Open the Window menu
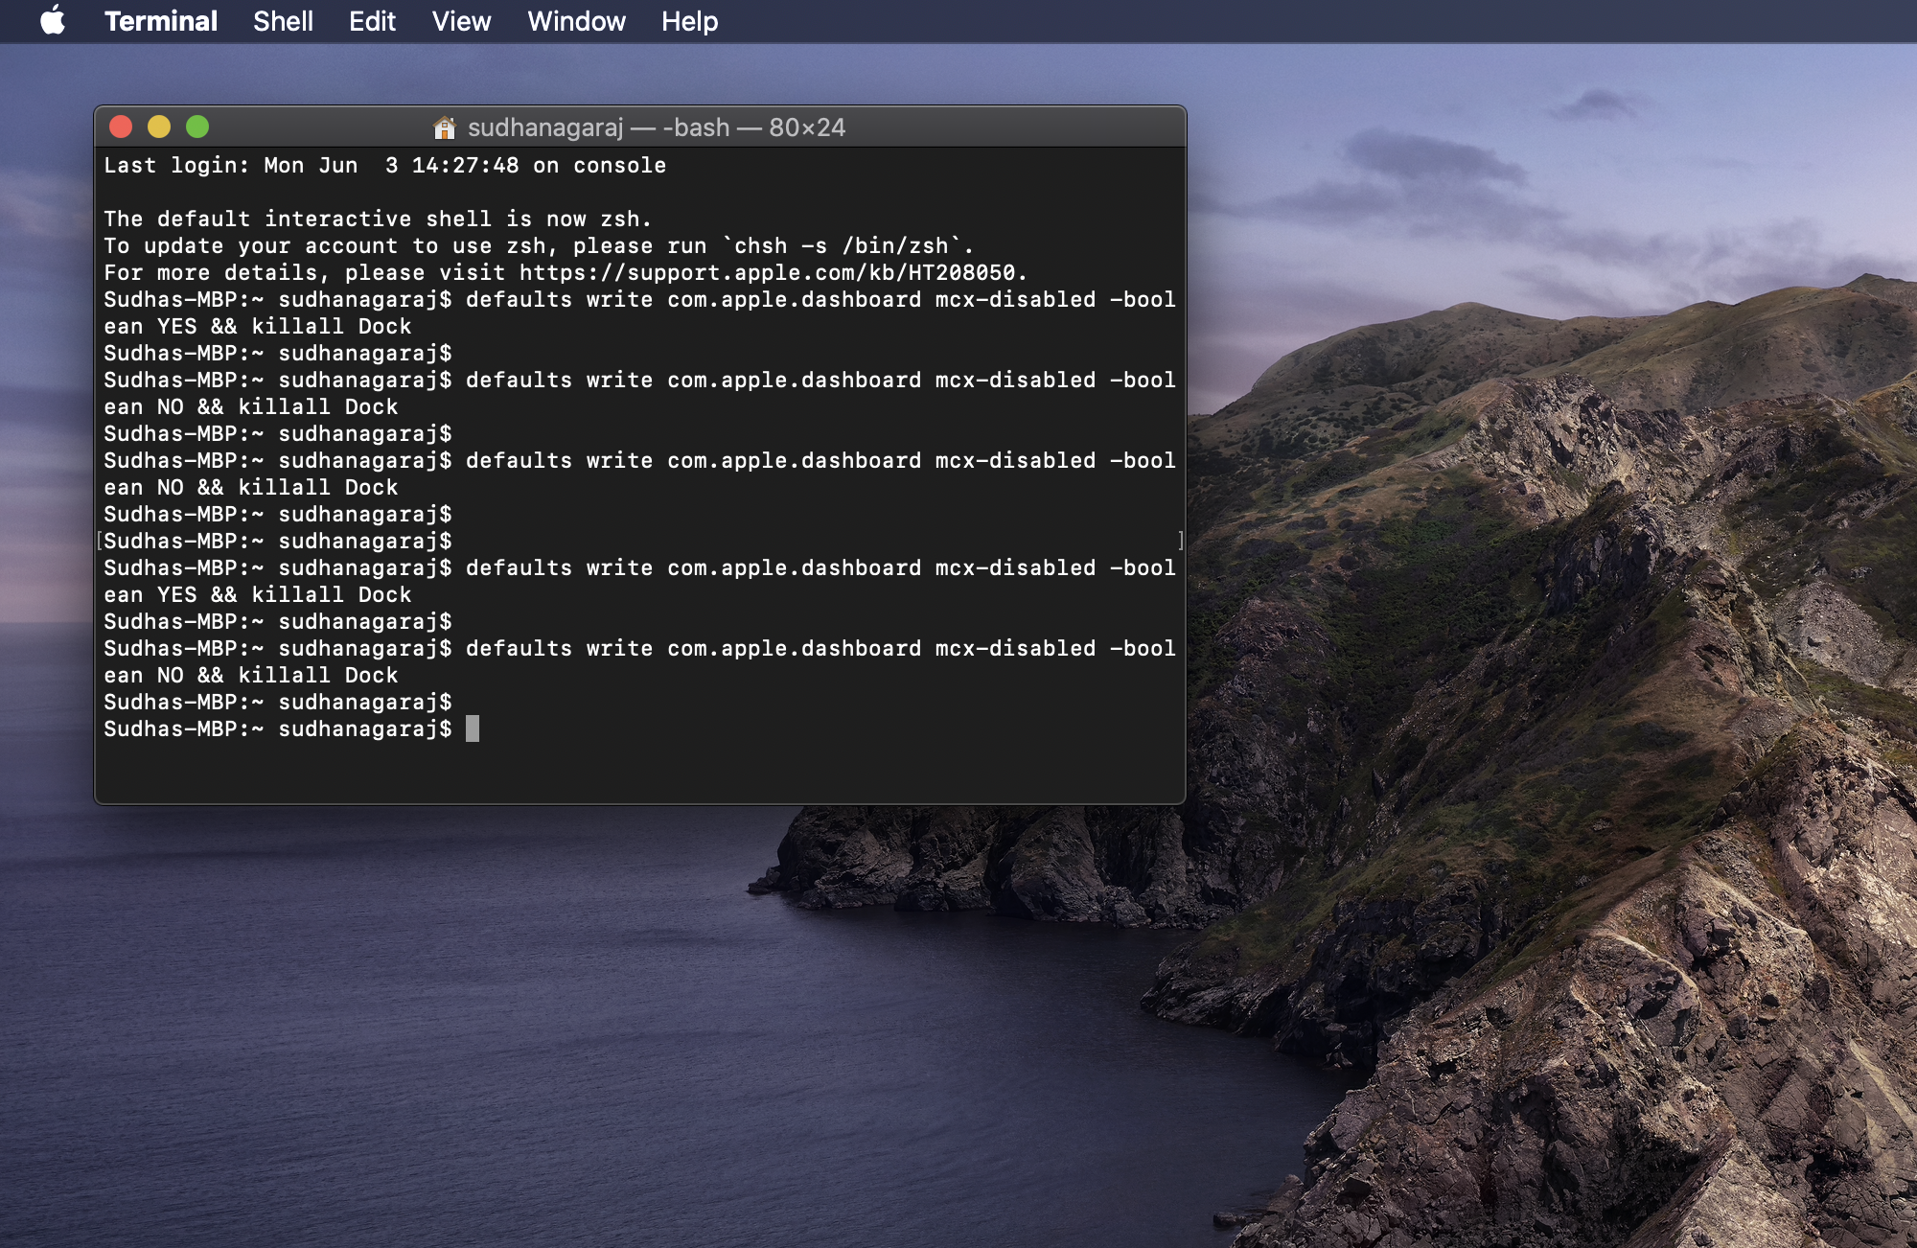 point(576,21)
